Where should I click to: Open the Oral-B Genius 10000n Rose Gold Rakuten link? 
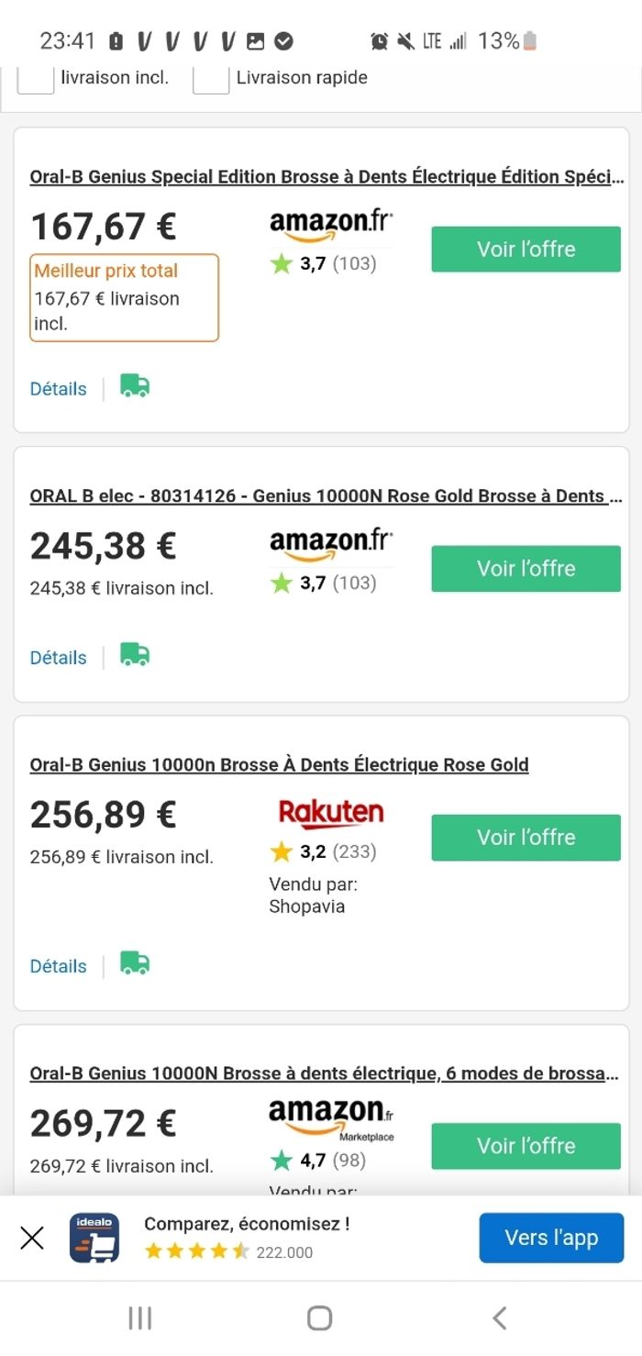click(x=279, y=765)
